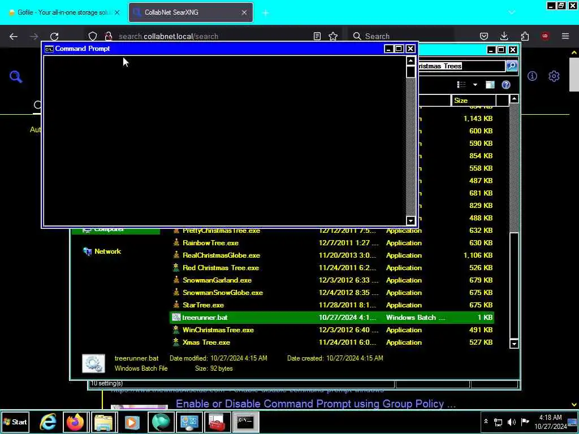The width and height of the screenshot is (579, 434).
Task: Click the site security lock icon
Action: pyautogui.click(x=109, y=36)
